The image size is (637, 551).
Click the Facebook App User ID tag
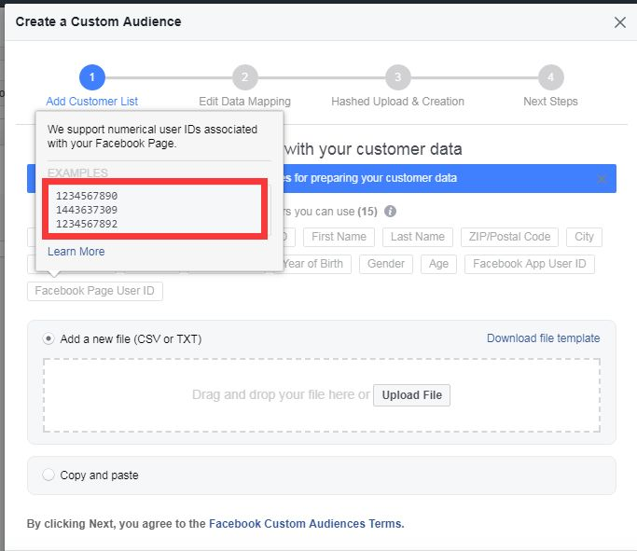click(x=530, y=264)
